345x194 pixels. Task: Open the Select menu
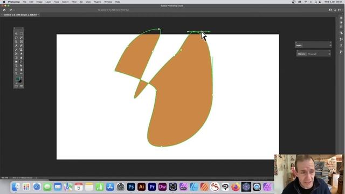[65, 2]
